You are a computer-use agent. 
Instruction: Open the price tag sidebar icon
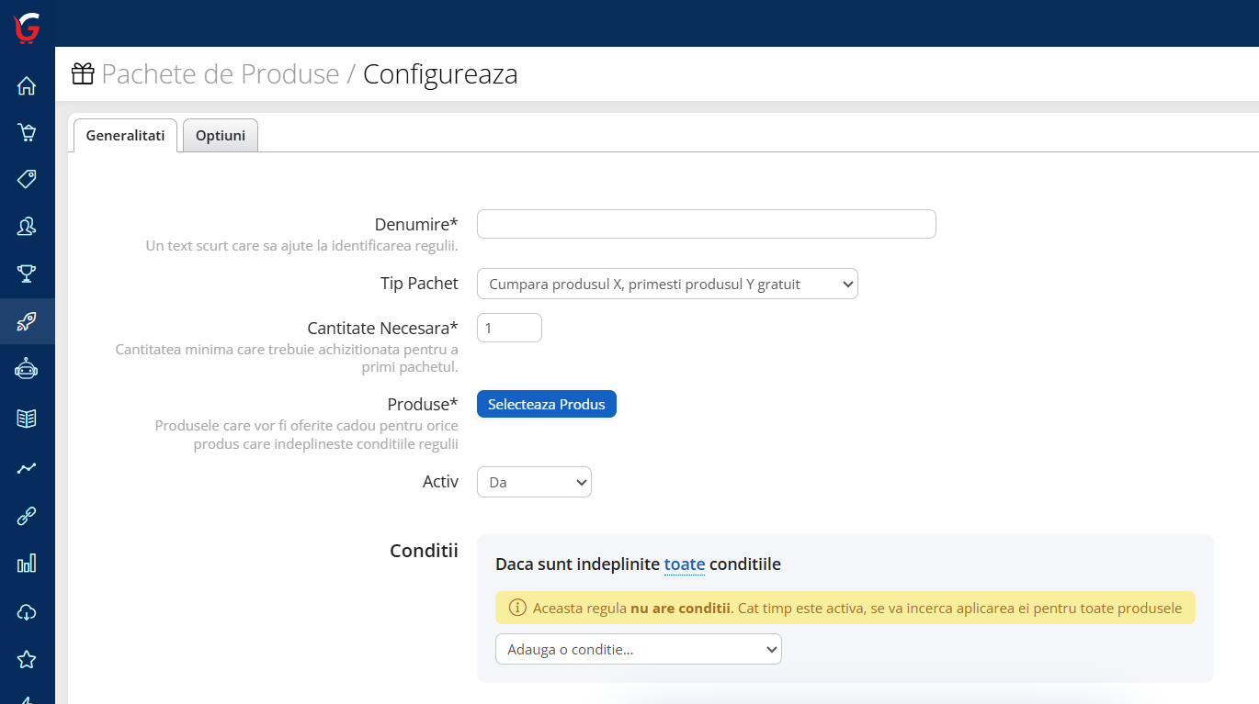tap(27, 178)
